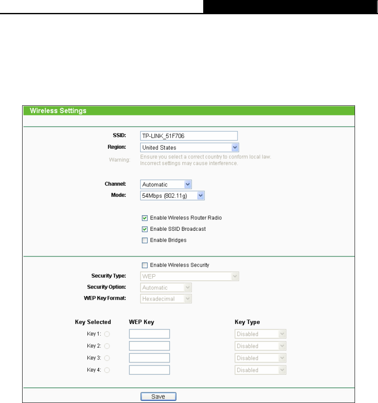Viewport: 378px width, 403px height.
Task: Expand the Channel dropdown set to Automatic
Action: click(165, 184)
